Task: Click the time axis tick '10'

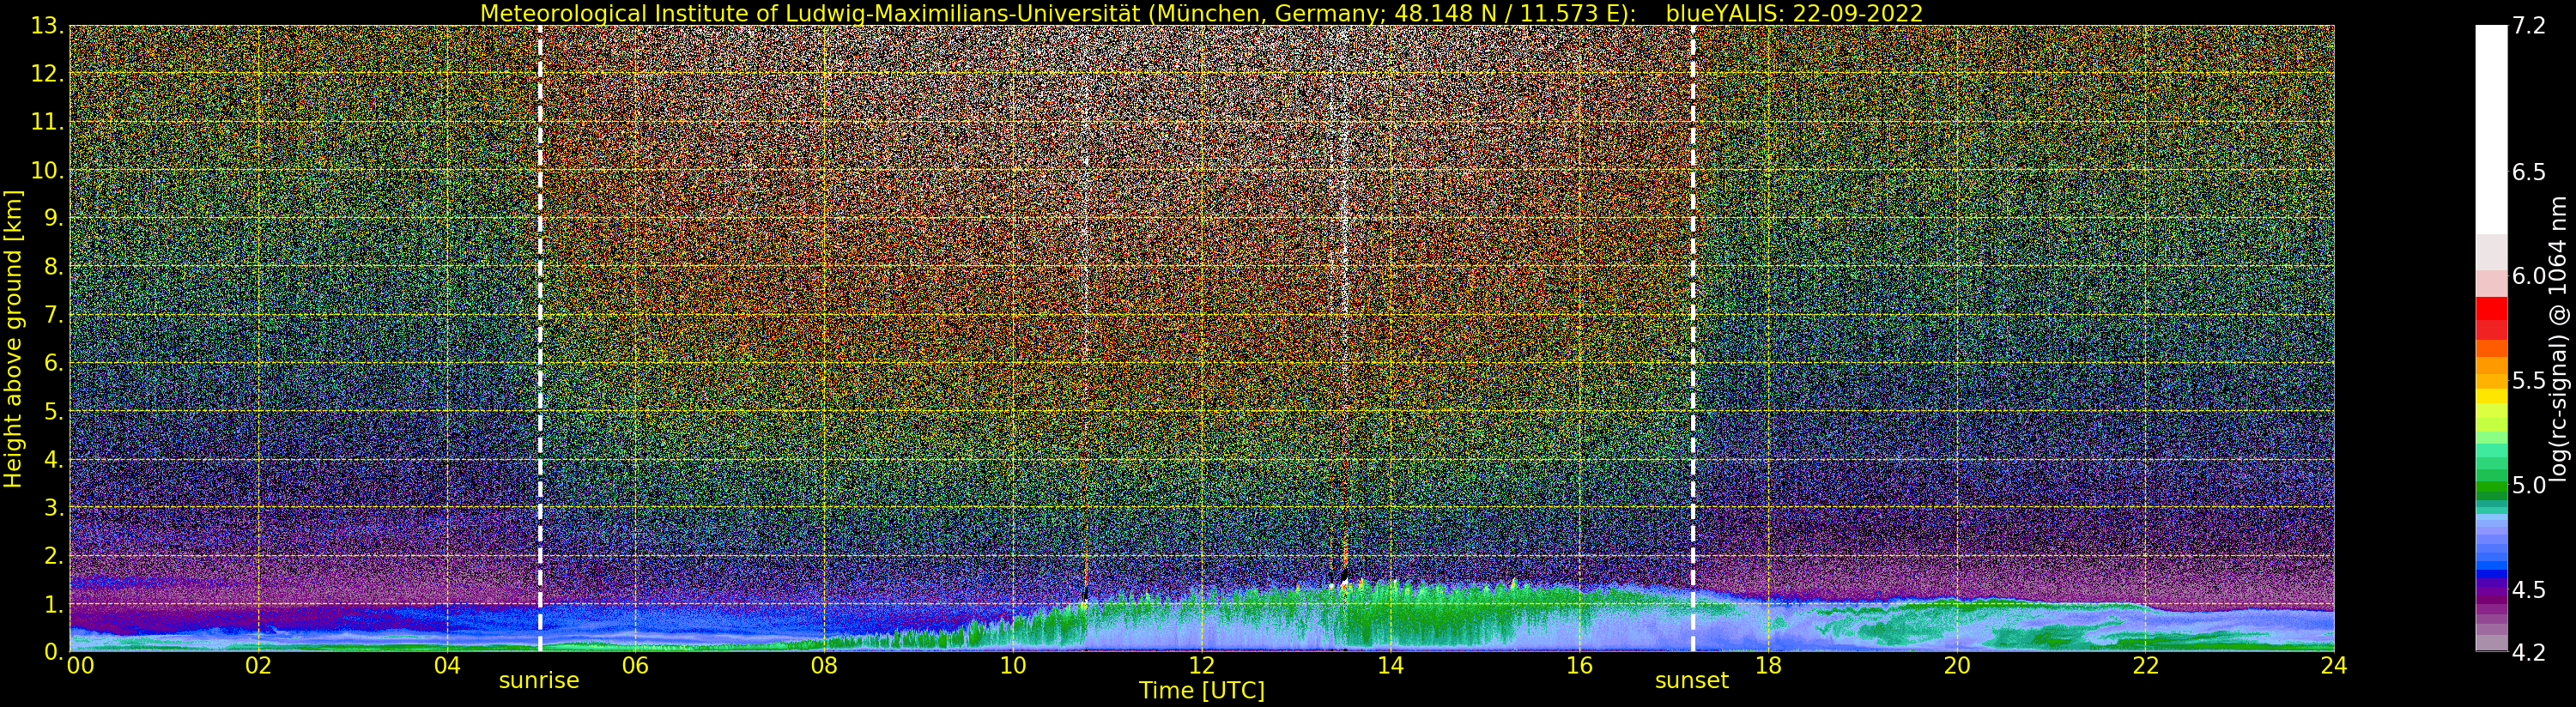Action: [x=1013, y=665]
